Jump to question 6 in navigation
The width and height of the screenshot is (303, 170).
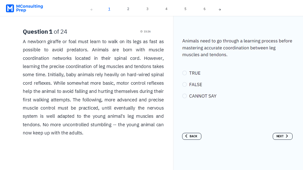coord(205,9)
